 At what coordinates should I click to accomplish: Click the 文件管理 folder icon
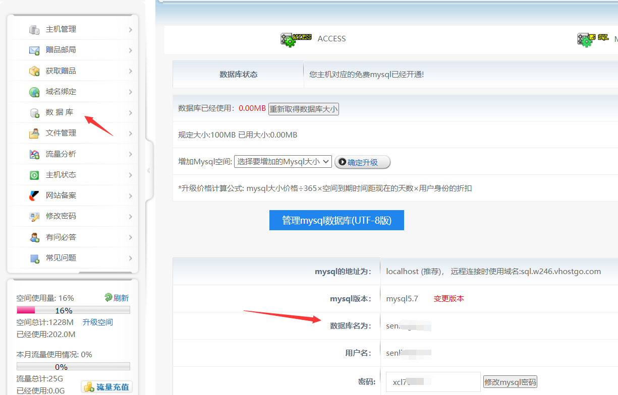click(x=34, y=134)
